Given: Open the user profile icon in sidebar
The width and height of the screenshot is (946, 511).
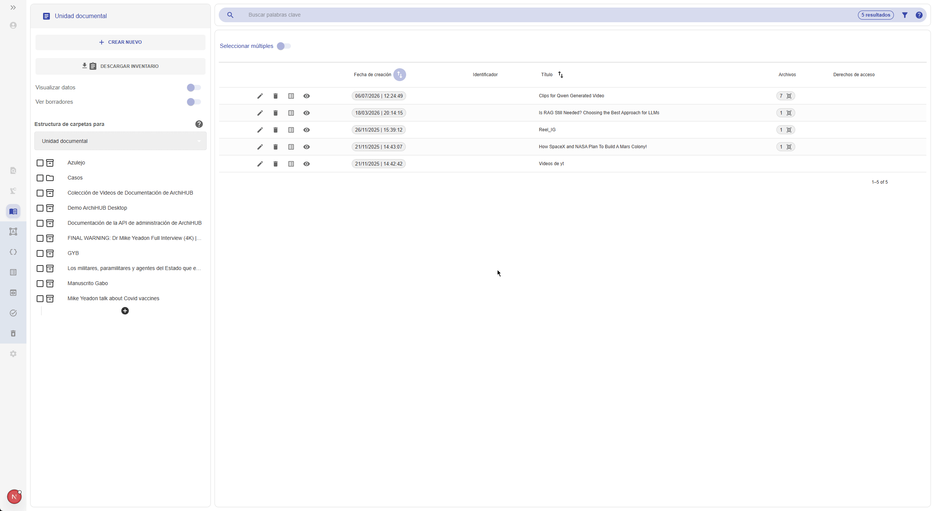Looking at the screenshot, I should pyautogui.click(x=13, y=25).
